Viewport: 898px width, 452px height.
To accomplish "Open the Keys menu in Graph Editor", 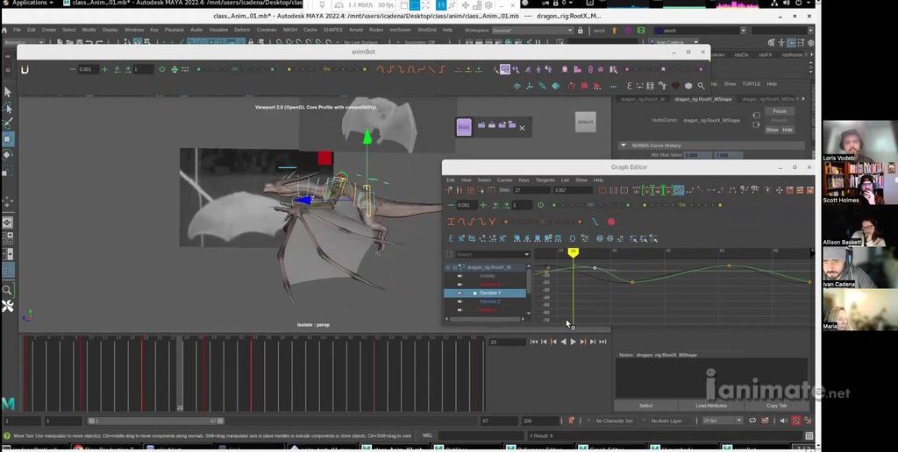I will pos(524,180).
